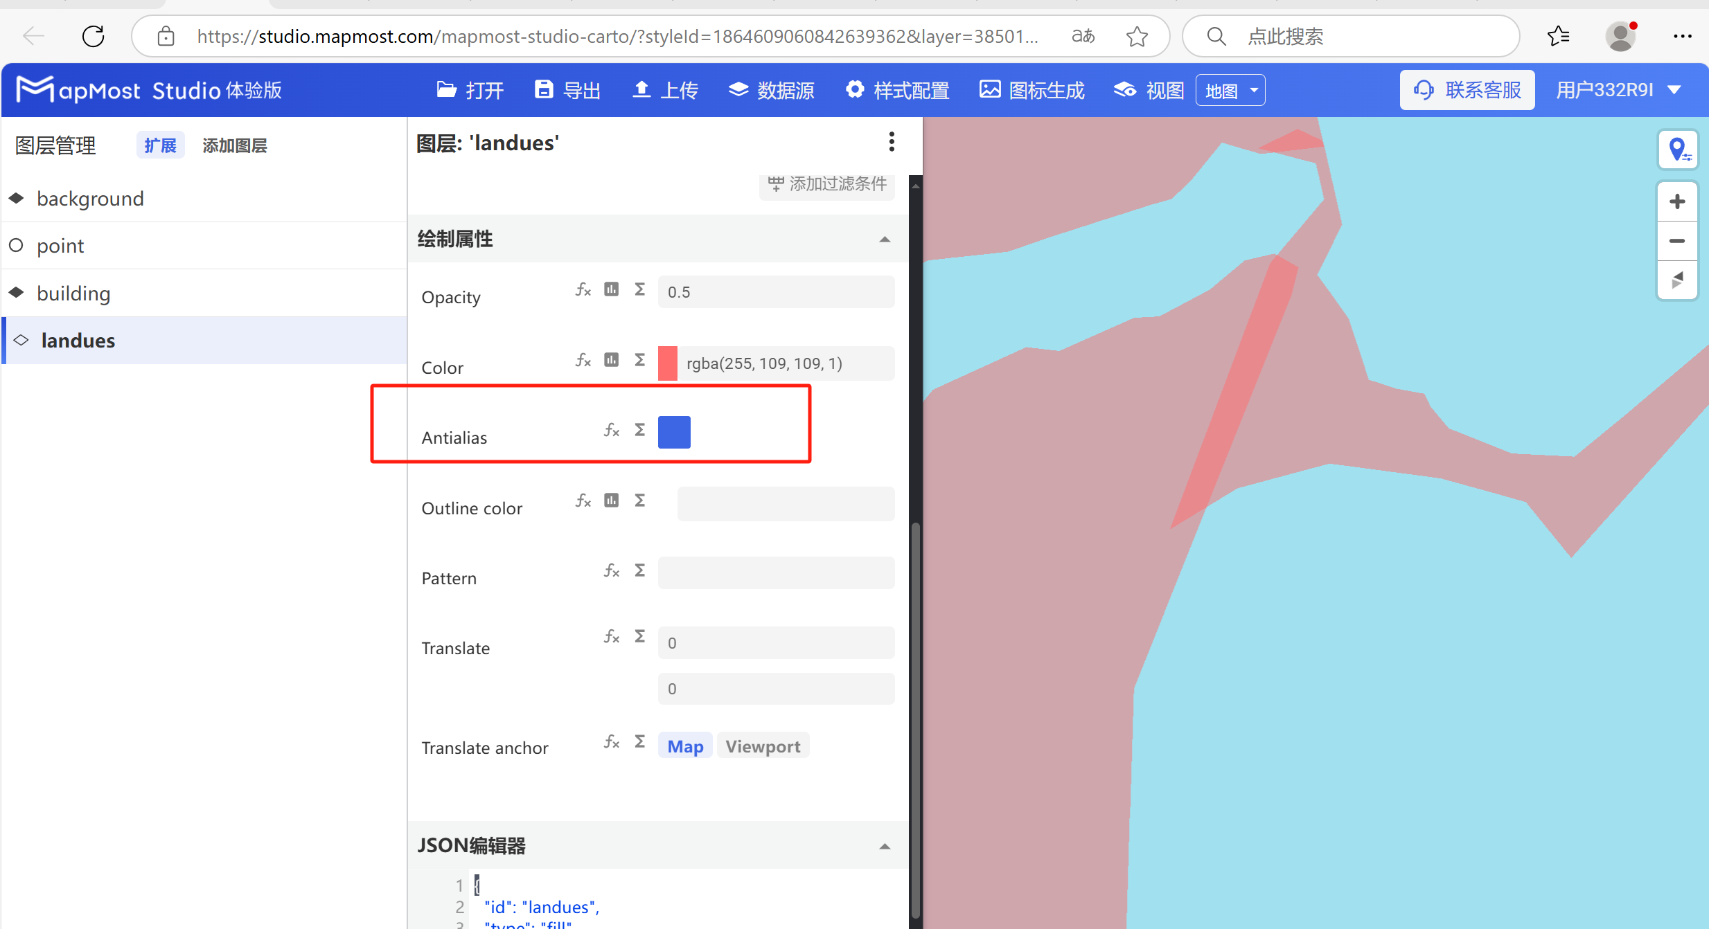
Task: Open the 地图 view mode dropdown
Action: tap(1230, 89)
